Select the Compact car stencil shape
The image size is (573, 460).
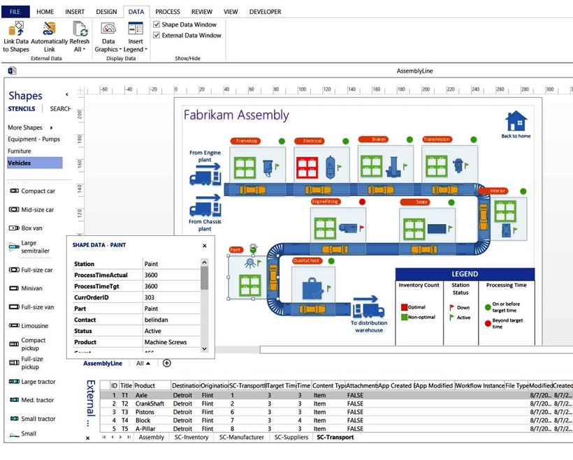tap(32, 191)
